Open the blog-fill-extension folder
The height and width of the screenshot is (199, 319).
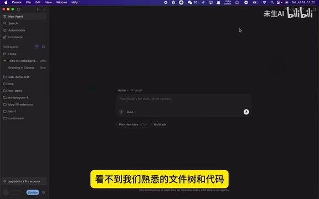(x=24, y=104)
